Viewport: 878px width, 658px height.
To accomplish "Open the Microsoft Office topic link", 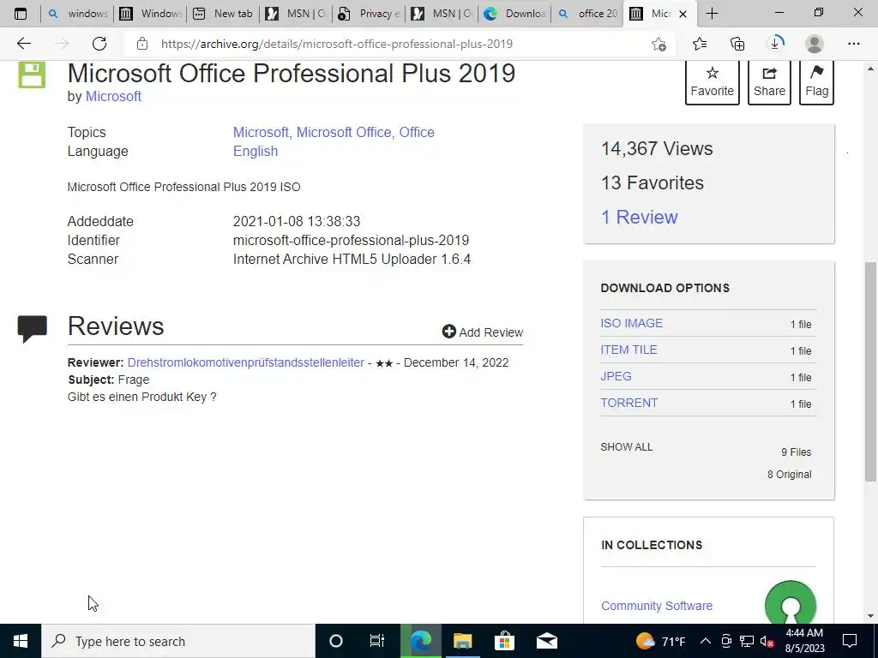I will tap(343, 132).
